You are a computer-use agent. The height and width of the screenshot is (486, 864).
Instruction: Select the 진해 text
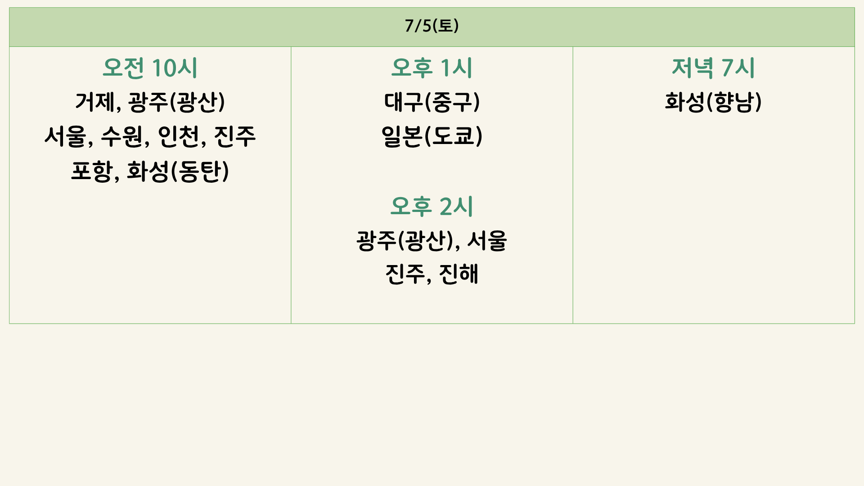[x=459, y=274]
